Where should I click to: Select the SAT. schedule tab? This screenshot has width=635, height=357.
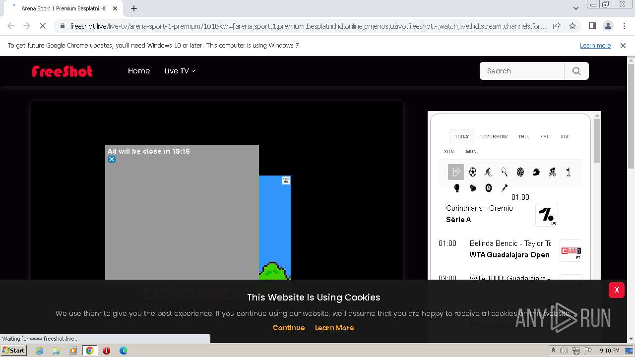coord(565,136)
